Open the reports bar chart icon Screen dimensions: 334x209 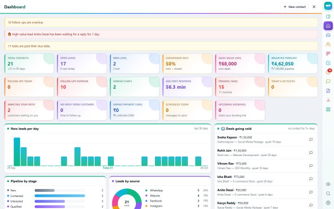point(328,100)
